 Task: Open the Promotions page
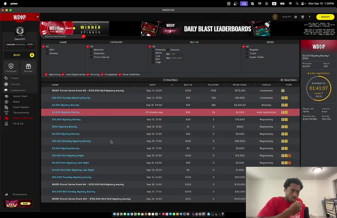click(x=20, y=194)
